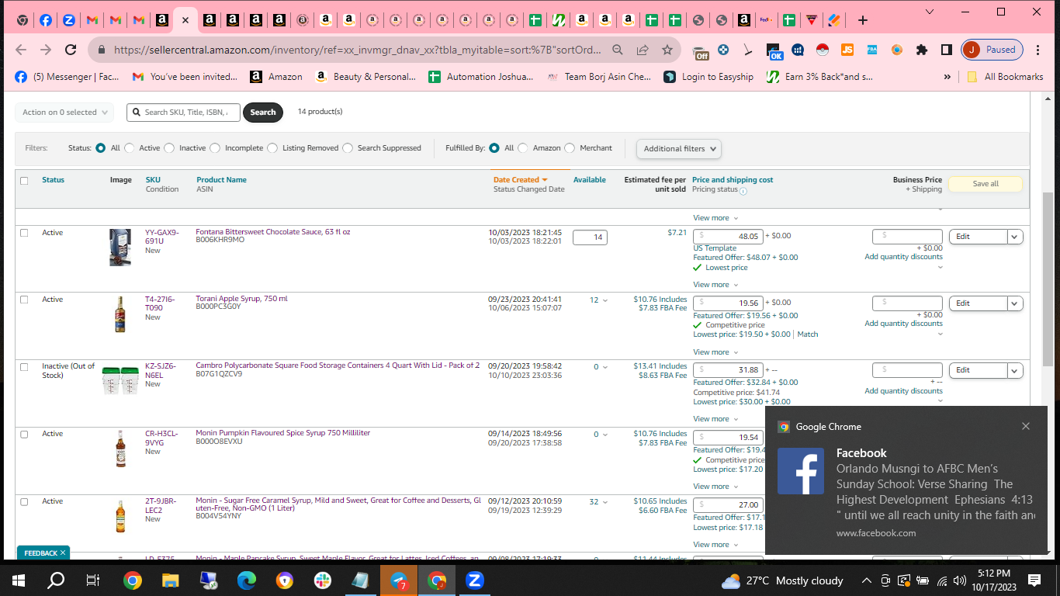Image resolution: width=1060 pixels, height=596 pixels.
Task: Select the Incomplete status filter
Action: (x=214, y=147)
